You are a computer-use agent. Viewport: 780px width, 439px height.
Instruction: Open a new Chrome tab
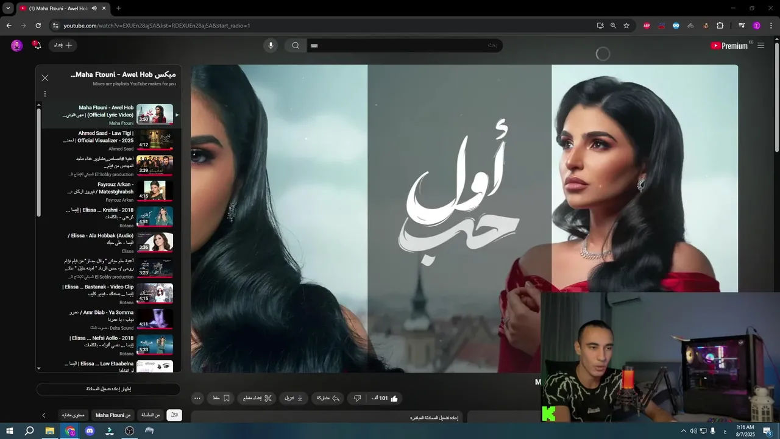(118, 9)
